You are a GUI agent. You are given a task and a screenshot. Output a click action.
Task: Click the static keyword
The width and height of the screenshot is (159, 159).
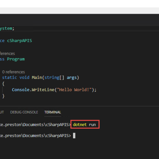point(9,77)
